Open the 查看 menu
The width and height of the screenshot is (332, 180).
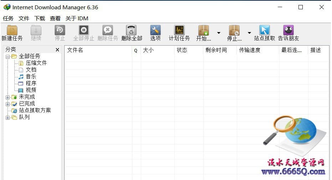click(55, 19)
